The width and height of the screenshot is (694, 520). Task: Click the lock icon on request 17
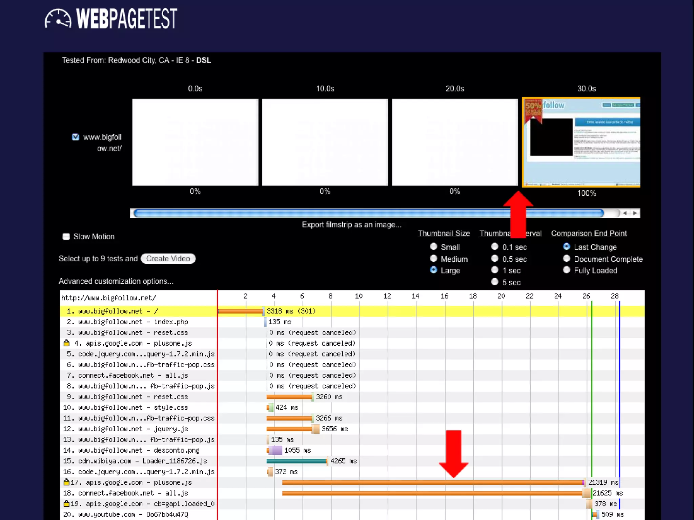pos(66,482)
